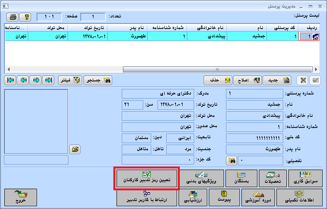
Task: Click the خروج exit button
Action: point(20,197)
